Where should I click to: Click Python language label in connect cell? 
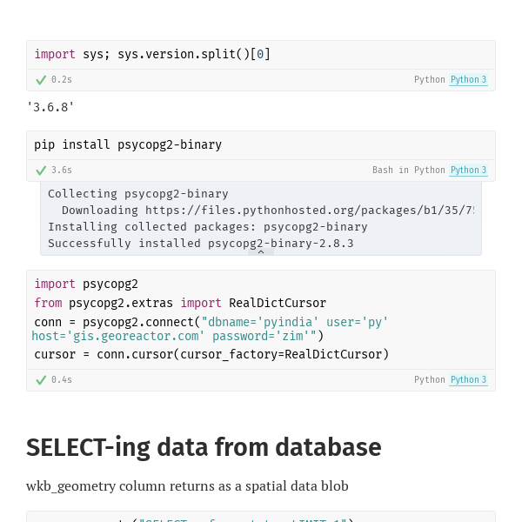pyautogui.click(x=430, y=379)
